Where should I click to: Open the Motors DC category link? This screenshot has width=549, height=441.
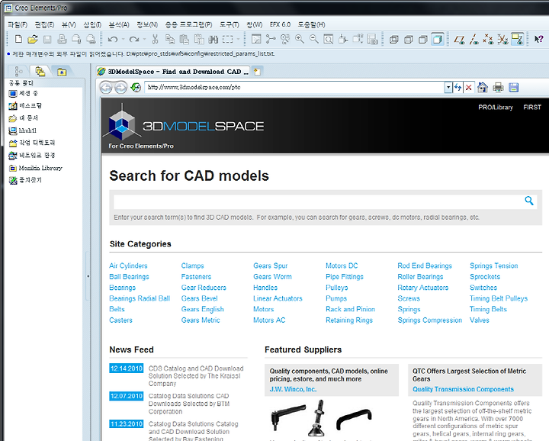[x=342, y=266]
